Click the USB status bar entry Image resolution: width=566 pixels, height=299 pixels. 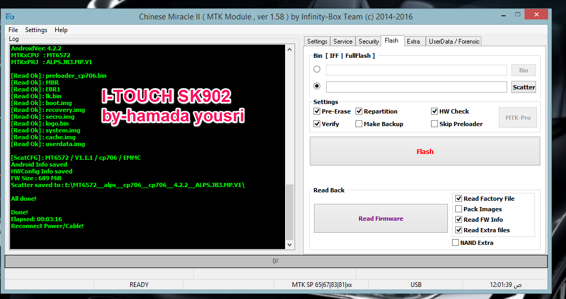point(416,285)
